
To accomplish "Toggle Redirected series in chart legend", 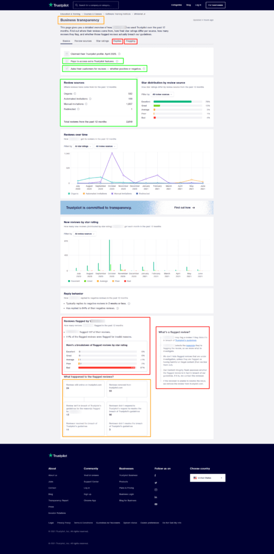I will point(142,194).
